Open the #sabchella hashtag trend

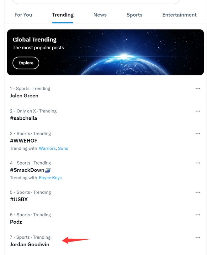[24, 118]
